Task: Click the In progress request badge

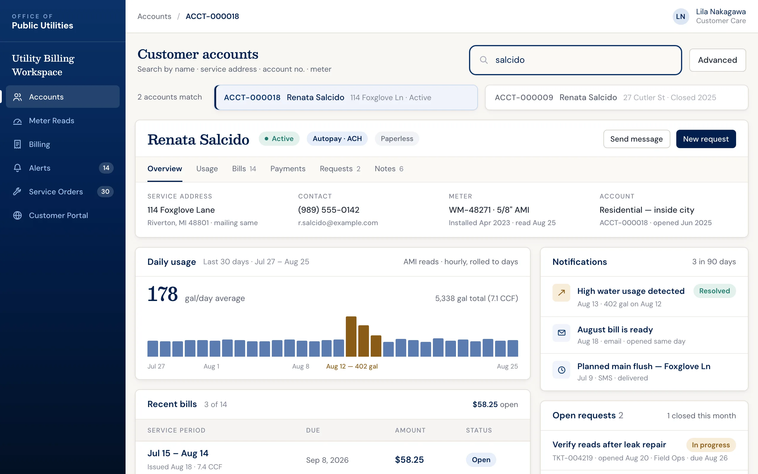Action: (x=711, y=445)
